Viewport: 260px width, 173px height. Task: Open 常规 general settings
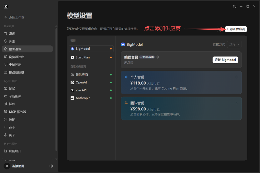27,34
